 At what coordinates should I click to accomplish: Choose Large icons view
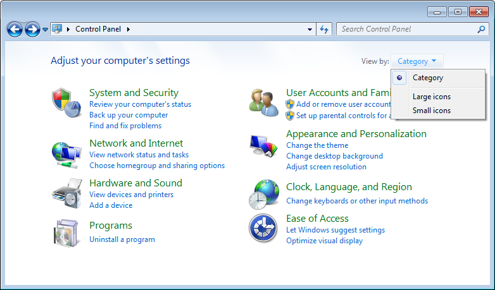(x=432, y=97)
